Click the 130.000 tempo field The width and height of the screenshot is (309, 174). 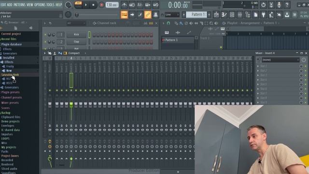click(x=112, y=5)
